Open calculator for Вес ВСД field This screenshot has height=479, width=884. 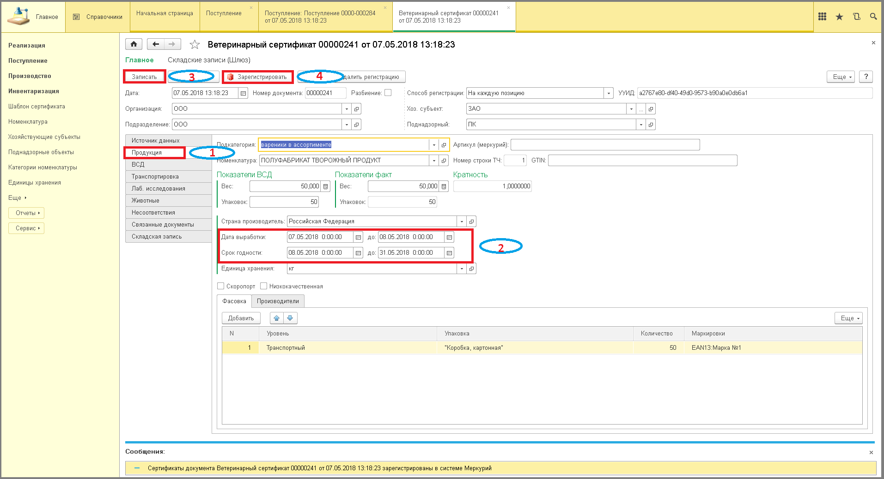[x=326, y=186]
